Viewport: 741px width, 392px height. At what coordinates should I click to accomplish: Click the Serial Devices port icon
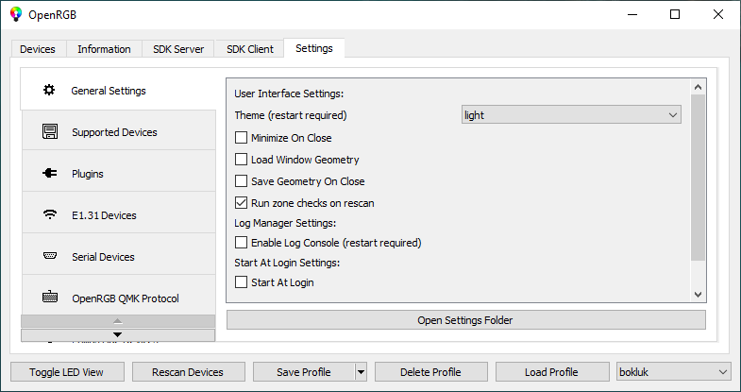coord(50,256)
